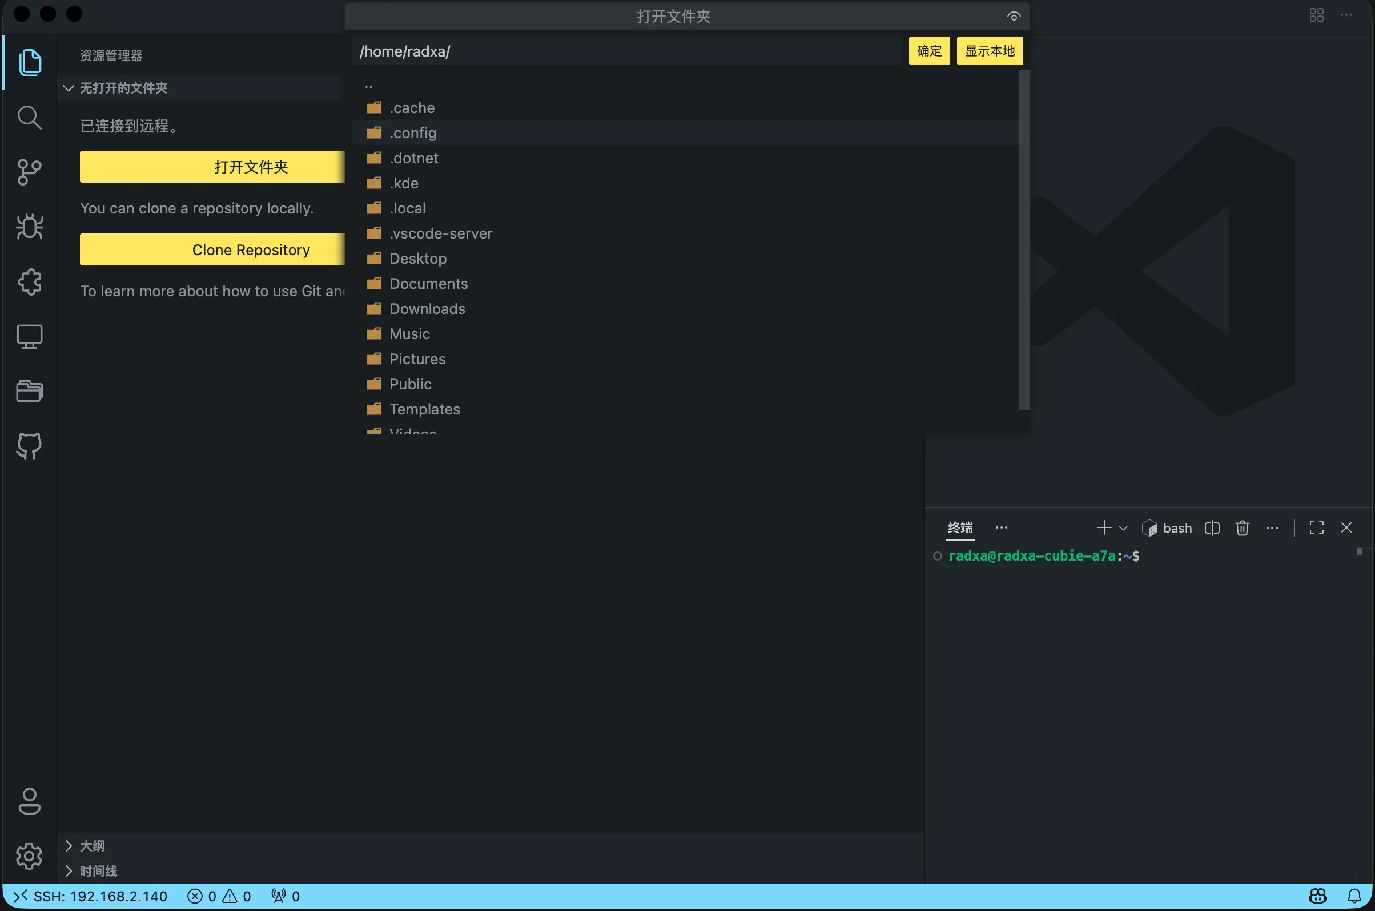The width and height of the screenshot is (1375, 911).
Task: Open notifications bell in status bar
Action: (1354, 896)
